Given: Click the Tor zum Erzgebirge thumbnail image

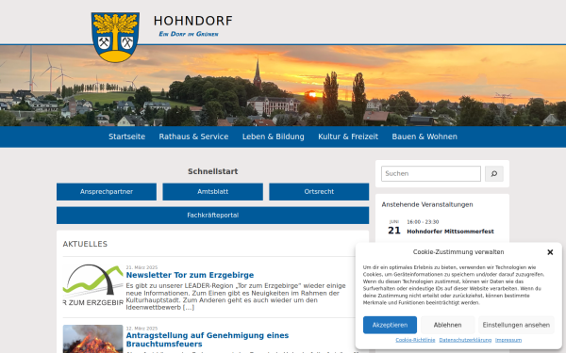Looking at the screenshot, I should (x=93, y=285).
